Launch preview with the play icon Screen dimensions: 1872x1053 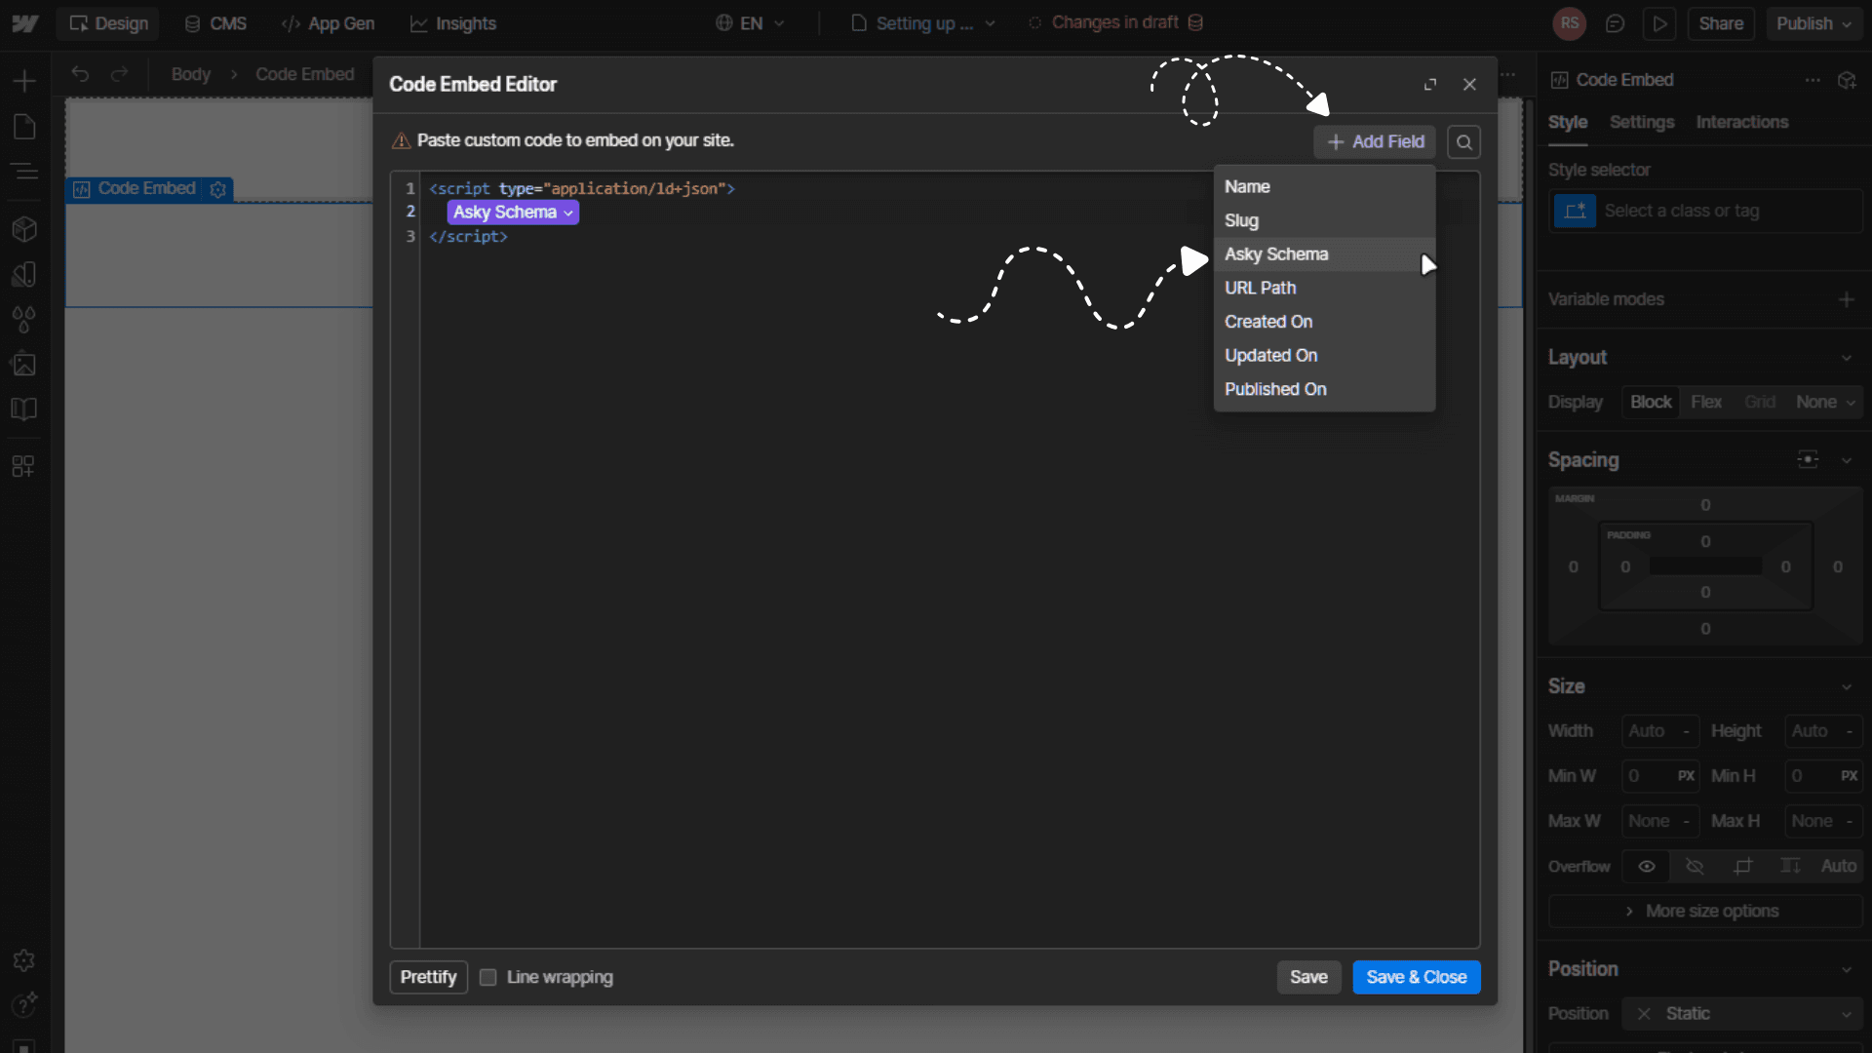[1660, 23]
